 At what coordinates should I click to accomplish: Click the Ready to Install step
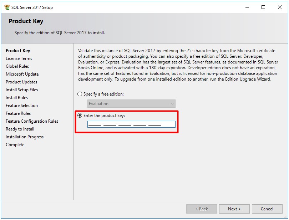tap(20, 129)
